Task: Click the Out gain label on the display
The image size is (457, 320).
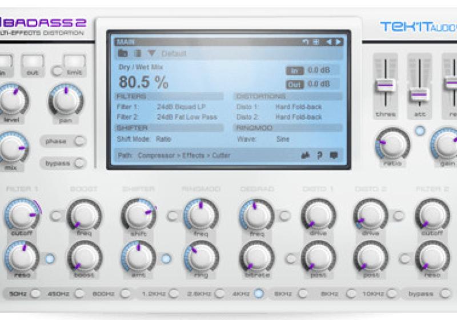Action: (295, 84)
